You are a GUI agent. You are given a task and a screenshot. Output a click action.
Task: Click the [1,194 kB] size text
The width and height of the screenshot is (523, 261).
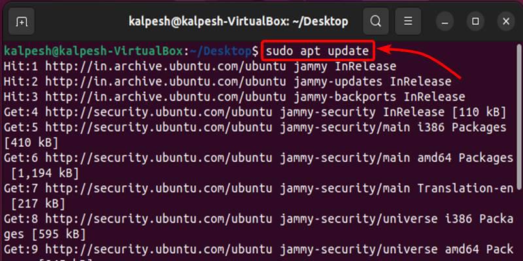(44, 173)
